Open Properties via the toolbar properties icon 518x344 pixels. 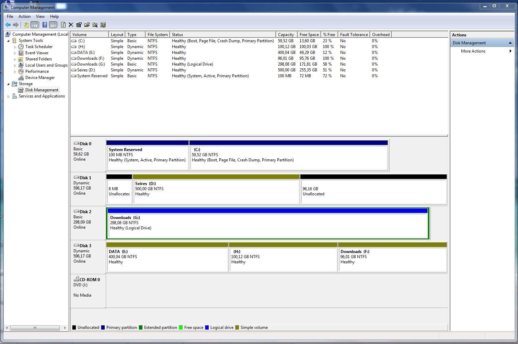click(x=79, y=25)
